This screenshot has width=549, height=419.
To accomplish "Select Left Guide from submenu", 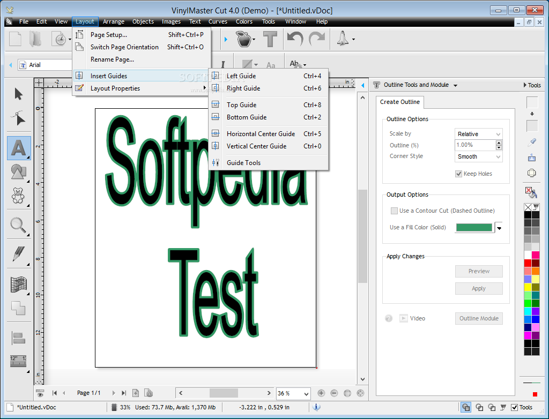I will tap(268, 76).
